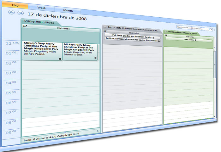The height and width of the screenshot is (152, 221).
Task: Click lock icon on Tuition payment deadline event
Action: tap(159, 41)
